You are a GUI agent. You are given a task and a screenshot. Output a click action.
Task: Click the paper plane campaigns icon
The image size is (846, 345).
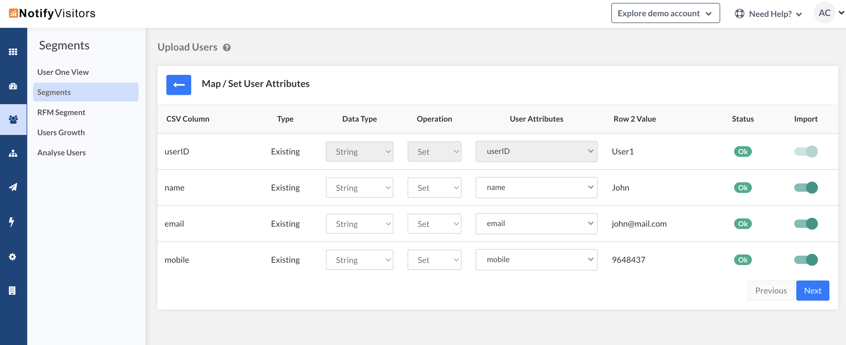point(13,187)
